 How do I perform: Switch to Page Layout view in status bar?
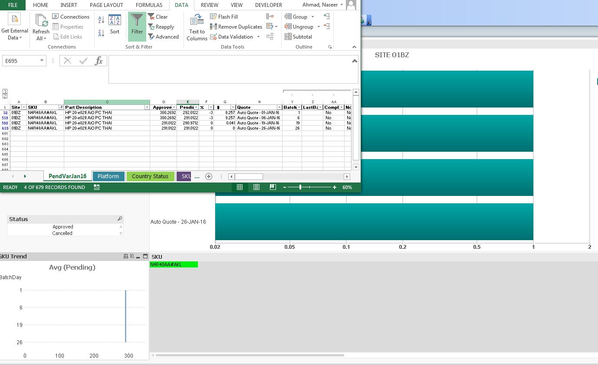(256, 187)
